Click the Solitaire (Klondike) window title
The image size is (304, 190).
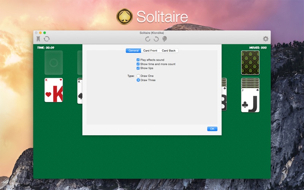tap(152, 33)
